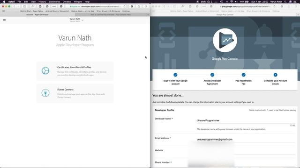The width and height of the screenshot is (300, 168).
Task: Focus the developer.apple.com address bar
Action: click(96, 6)
